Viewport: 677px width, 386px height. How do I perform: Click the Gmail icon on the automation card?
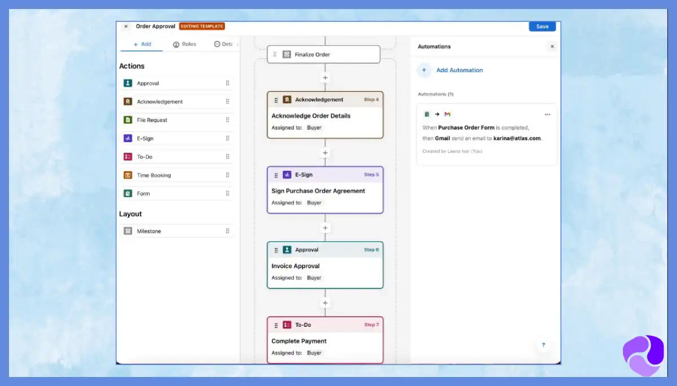447,114
